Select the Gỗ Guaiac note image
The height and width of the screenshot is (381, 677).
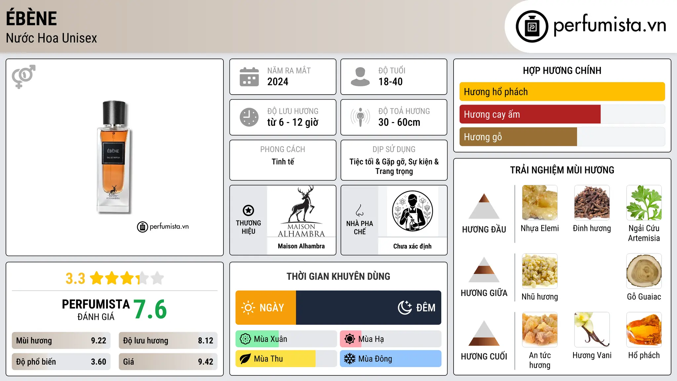tap(644, 271)
